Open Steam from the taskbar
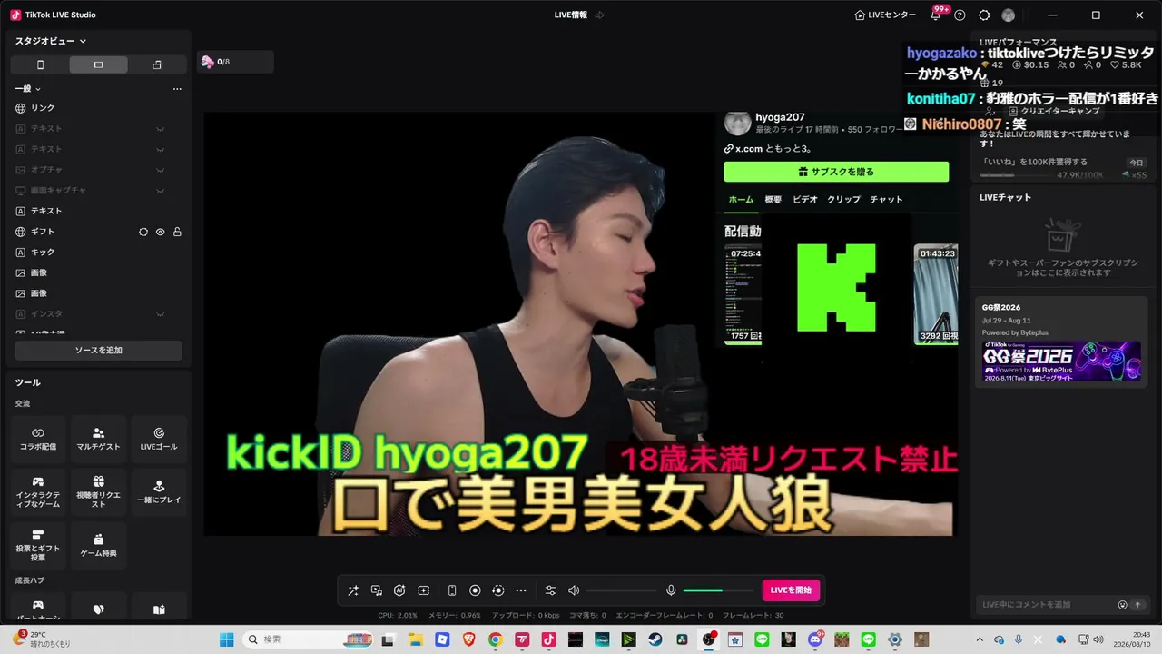The image size is (1162, 654). point(655,639)
